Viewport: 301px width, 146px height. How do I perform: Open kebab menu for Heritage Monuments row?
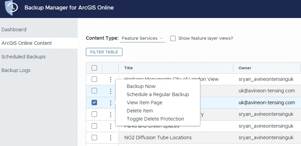110,79
